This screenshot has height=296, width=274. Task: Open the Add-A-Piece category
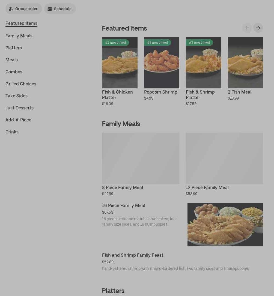[18, 120]
